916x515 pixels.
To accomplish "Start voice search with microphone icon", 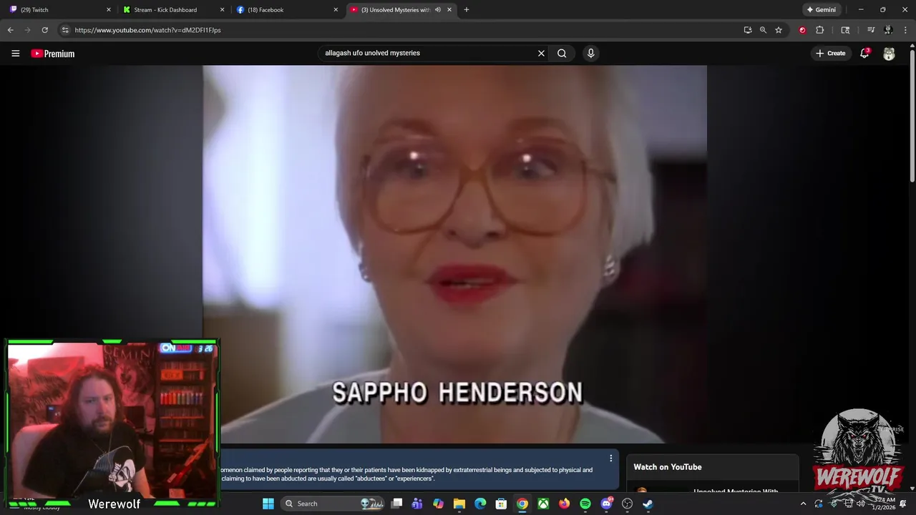I will pos(590,53).
